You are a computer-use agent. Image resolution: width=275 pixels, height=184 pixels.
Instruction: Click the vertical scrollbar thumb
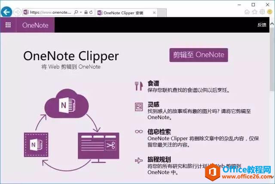tap(272, 59)
